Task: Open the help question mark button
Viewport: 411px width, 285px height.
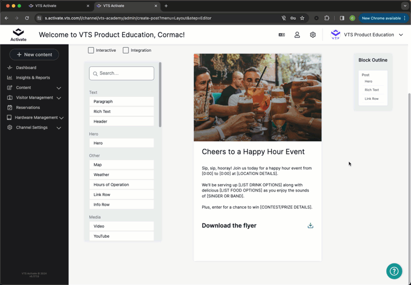Action: tap(394, 271)
